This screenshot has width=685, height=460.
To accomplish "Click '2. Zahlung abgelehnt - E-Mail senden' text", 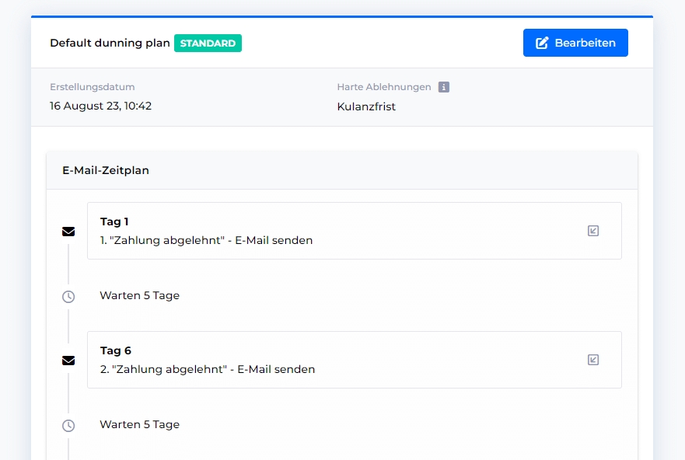I will (208, 369).
